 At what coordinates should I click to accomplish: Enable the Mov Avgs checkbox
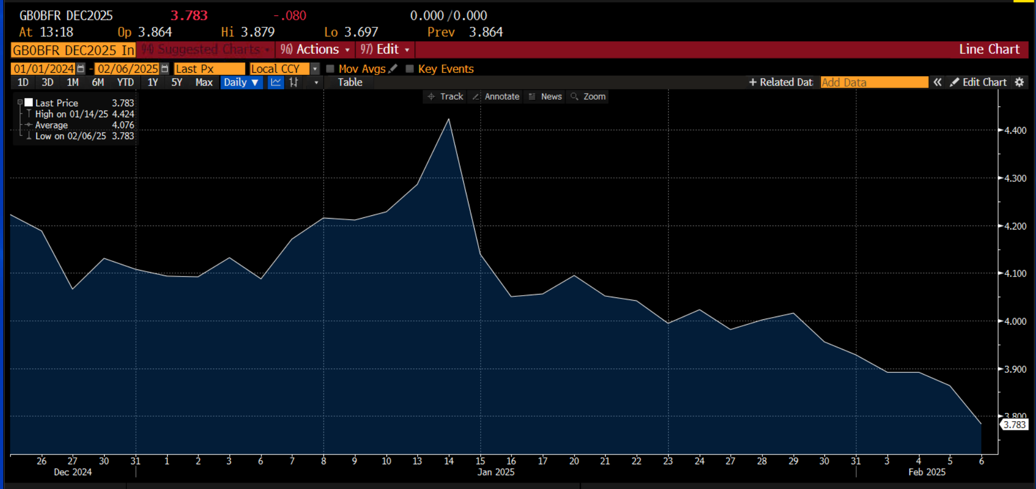coord(330,68)
